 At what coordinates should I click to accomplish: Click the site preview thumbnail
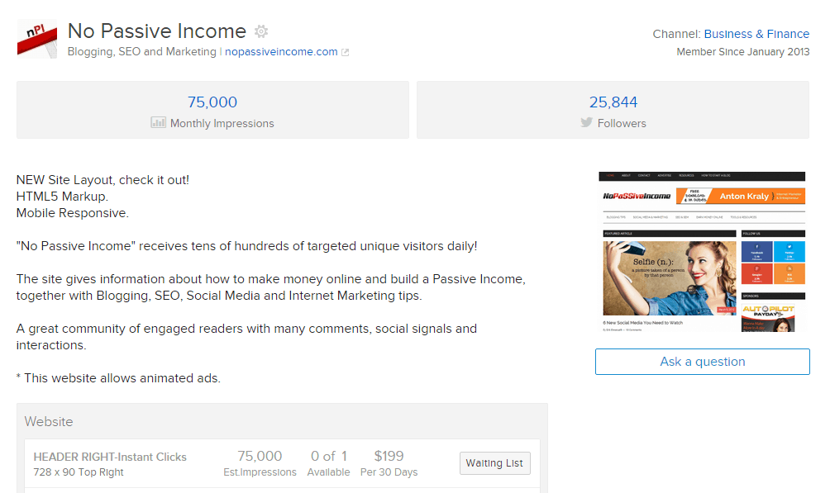coord(701,249)
